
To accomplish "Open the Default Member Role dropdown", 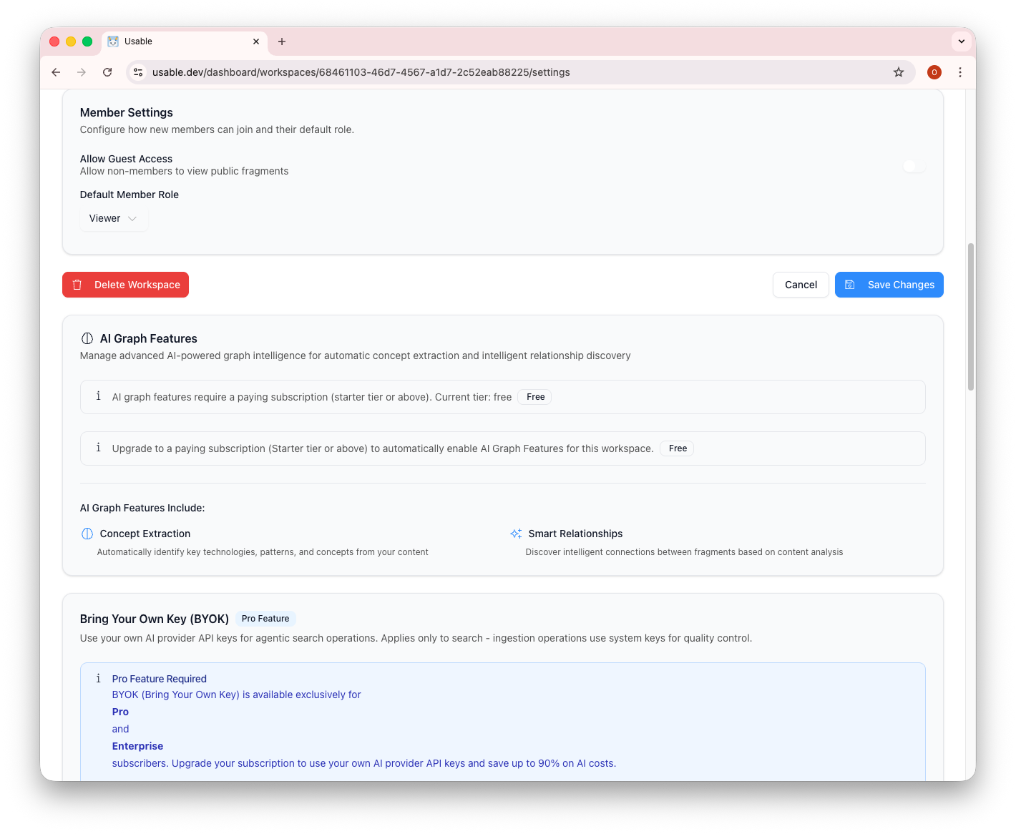I will click(113, 218).
